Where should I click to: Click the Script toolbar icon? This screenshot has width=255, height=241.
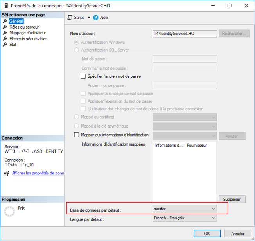tap(70, 18)
